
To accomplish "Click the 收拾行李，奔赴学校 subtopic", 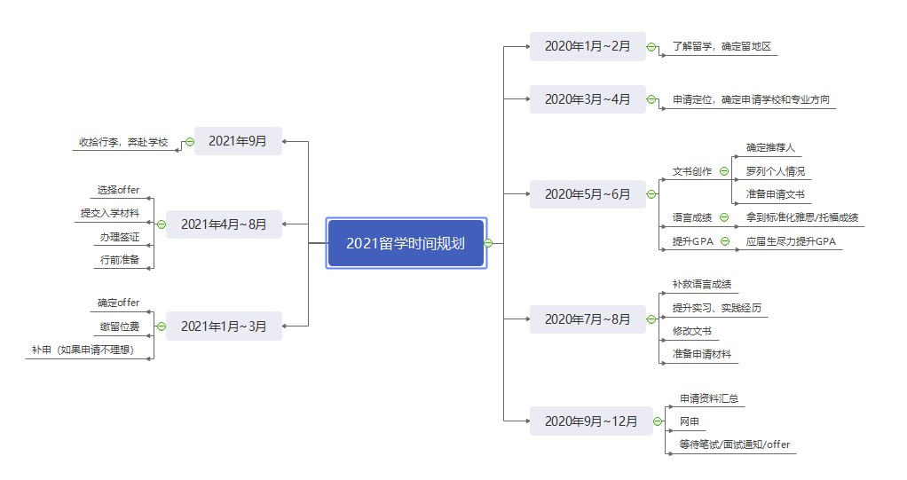I will 122,142.
